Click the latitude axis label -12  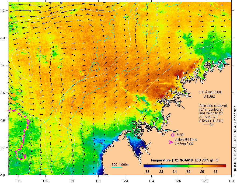click(3, 10)
